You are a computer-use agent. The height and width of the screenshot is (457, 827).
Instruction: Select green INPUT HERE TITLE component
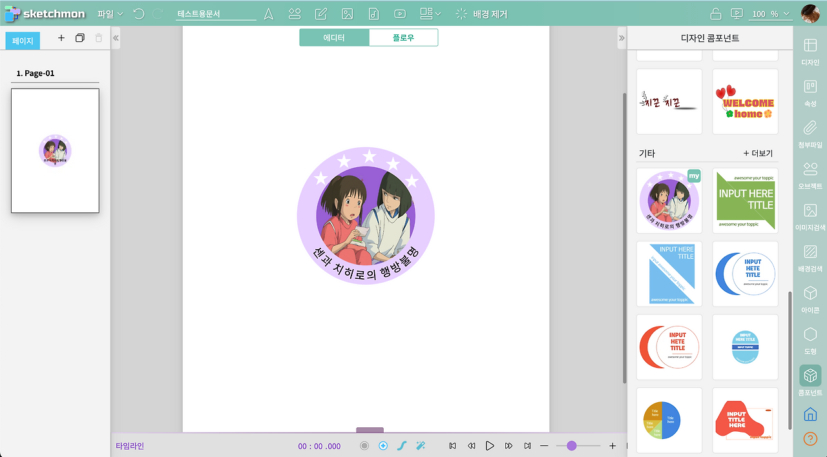click(x=746, y=201)
